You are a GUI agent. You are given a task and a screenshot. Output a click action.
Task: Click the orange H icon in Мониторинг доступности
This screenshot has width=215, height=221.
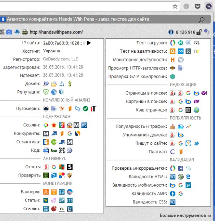(x=172, y=60)
